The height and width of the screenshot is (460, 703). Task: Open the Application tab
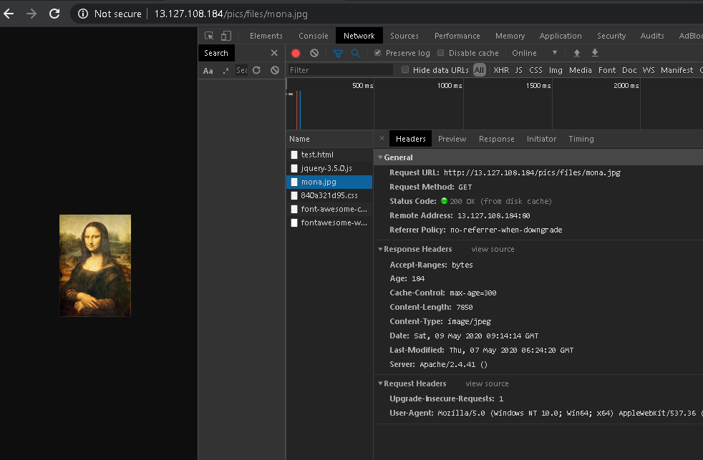561,36
